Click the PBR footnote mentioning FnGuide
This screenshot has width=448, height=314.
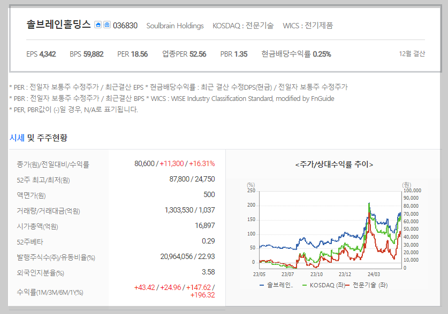point(172,99)
